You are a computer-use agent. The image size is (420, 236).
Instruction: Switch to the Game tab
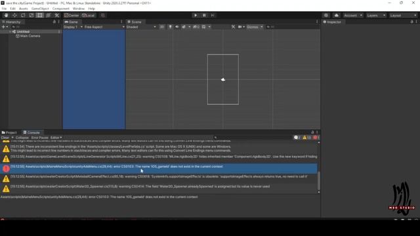click(72, 22)
